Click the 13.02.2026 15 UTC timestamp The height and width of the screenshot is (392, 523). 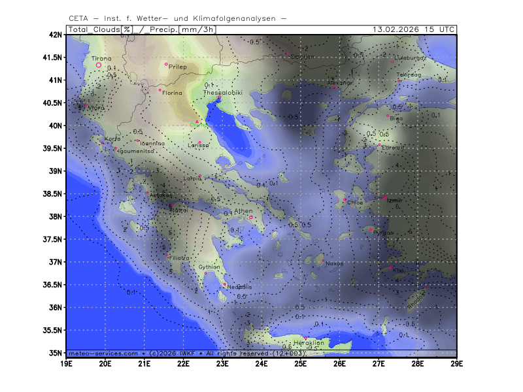click(x=413, y=29)
